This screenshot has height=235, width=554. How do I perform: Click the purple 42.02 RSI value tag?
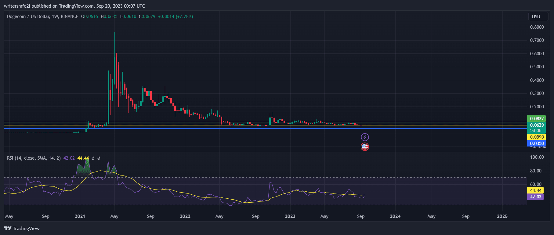pyautogui.click(x=535, y=197)
